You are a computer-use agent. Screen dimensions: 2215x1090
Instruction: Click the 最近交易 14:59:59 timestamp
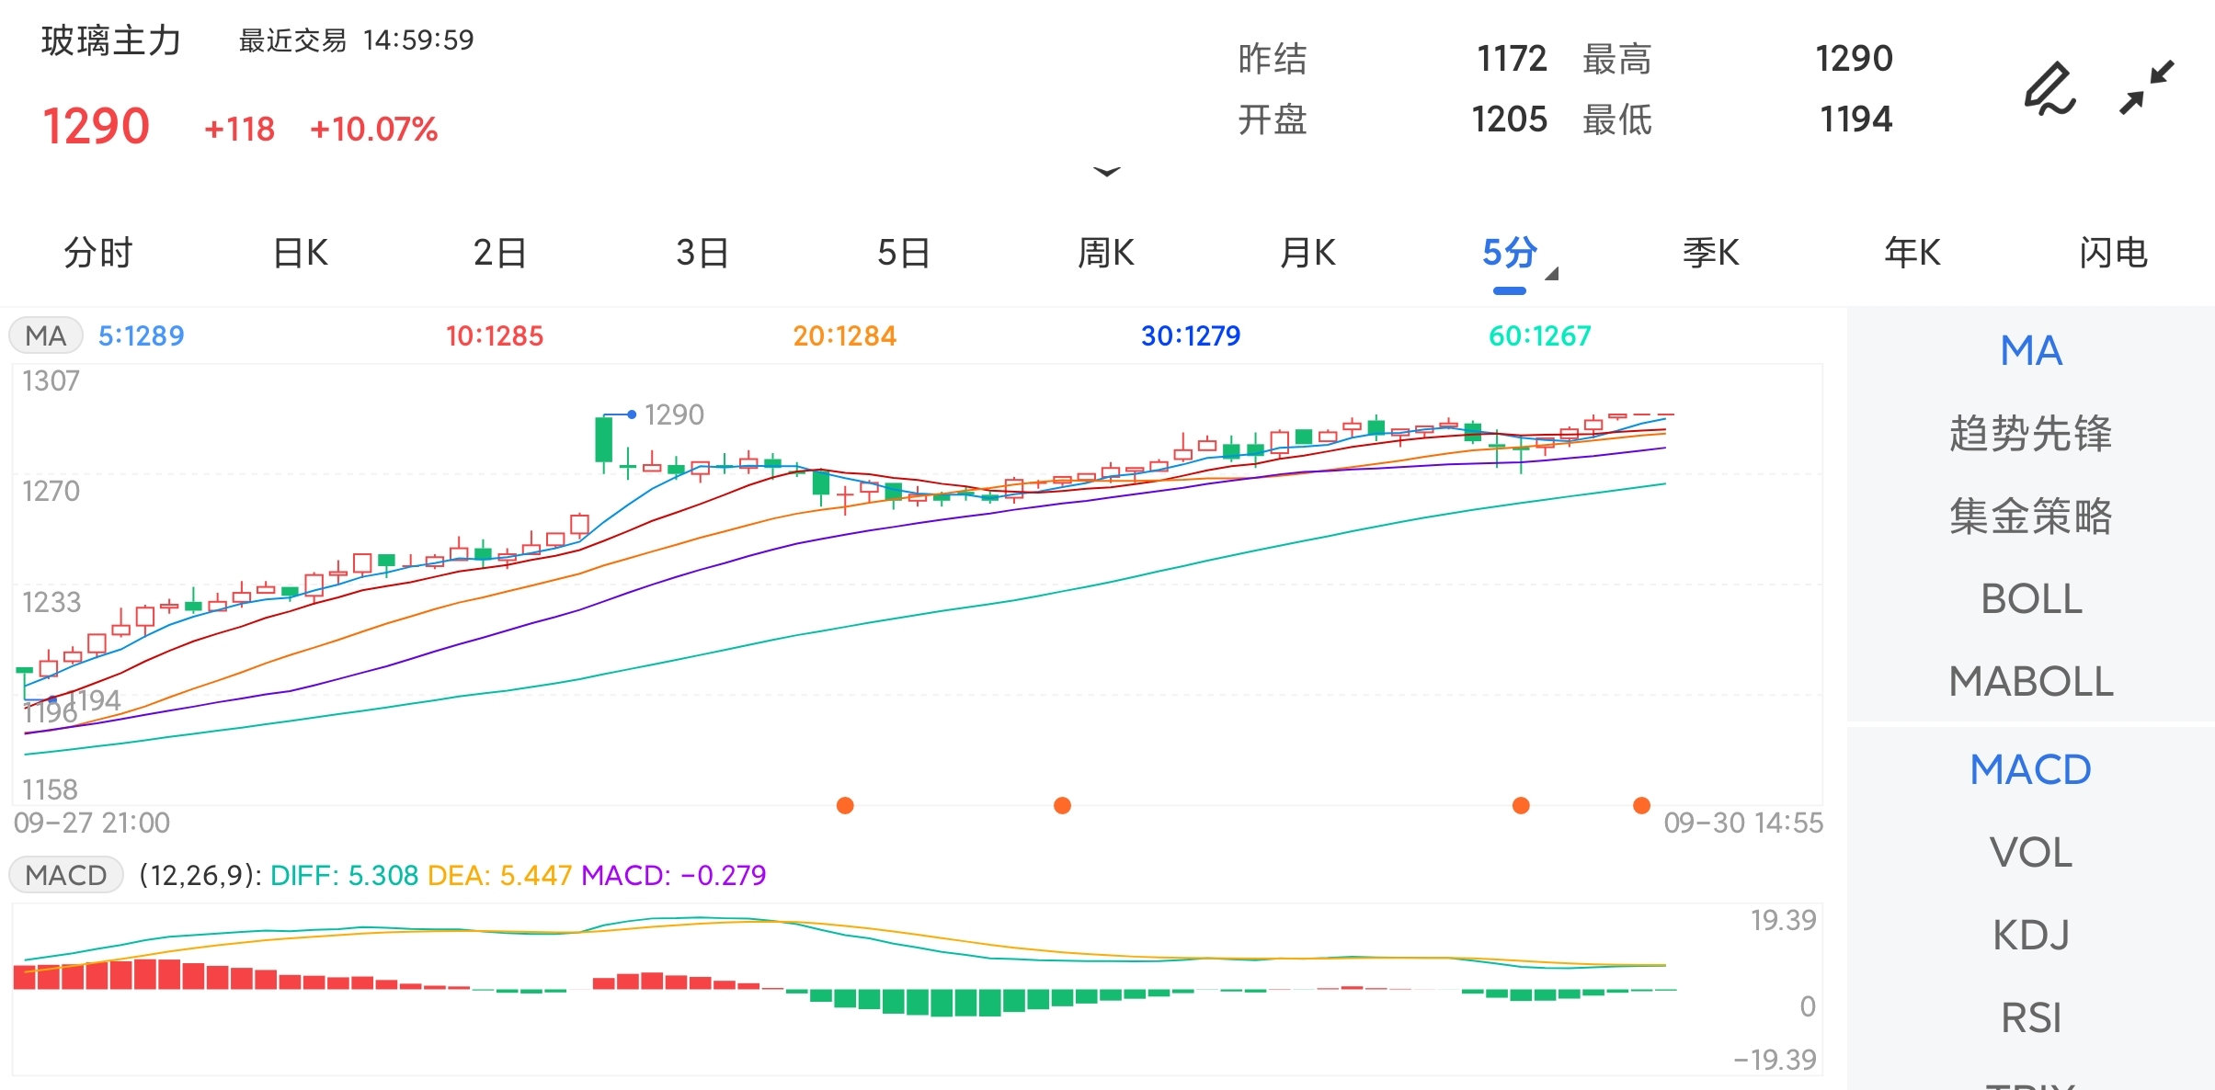tap(357, 40)
